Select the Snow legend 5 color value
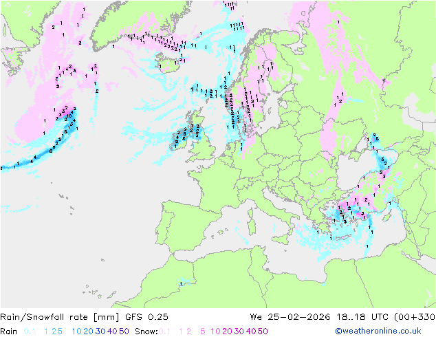The image size is (436, 337). pyautogui.click(x=203, y=331)
